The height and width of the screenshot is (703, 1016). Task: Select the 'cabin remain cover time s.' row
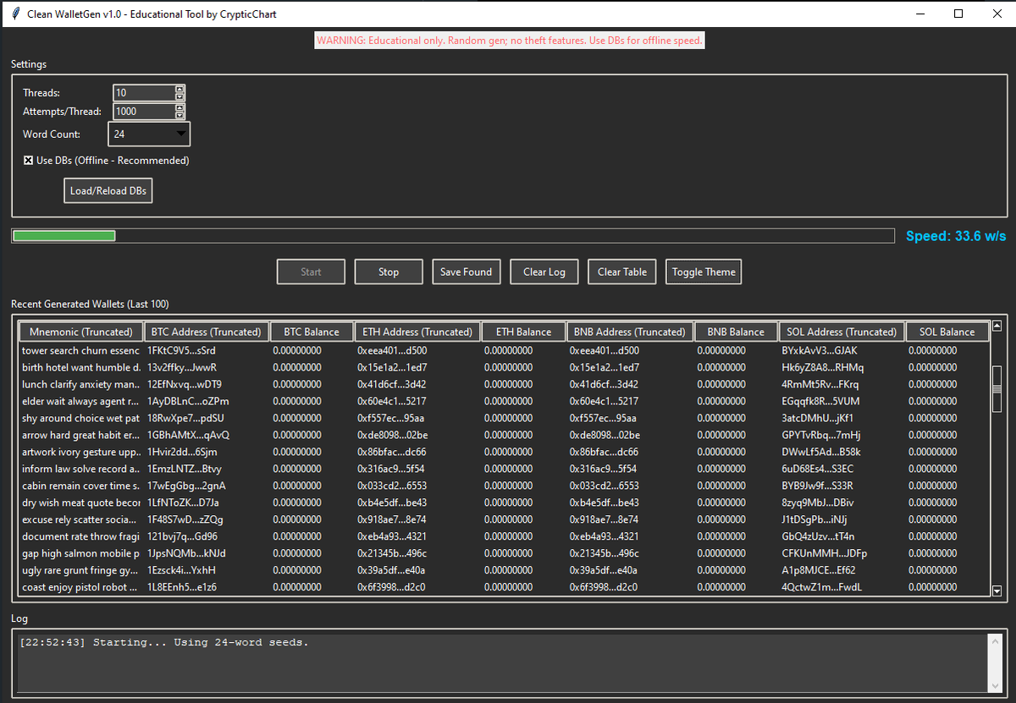[503, 486]
